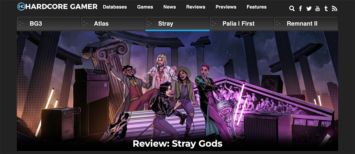Click the Hardcore Gamer HG logo icon

click(x=21, y=6)
